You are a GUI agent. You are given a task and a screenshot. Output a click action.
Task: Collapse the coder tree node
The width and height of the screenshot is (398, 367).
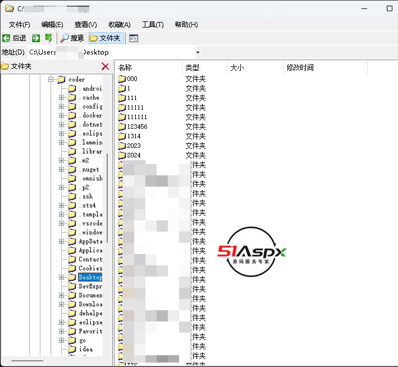(x=51, y=80)
